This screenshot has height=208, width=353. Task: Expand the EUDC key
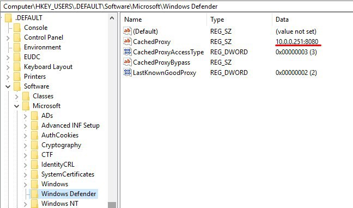pyautogui.click(x=8, y=58)
